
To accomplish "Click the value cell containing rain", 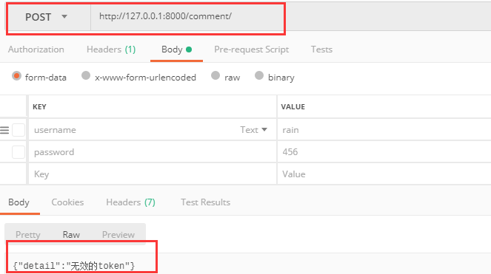I will coord(384,130).
